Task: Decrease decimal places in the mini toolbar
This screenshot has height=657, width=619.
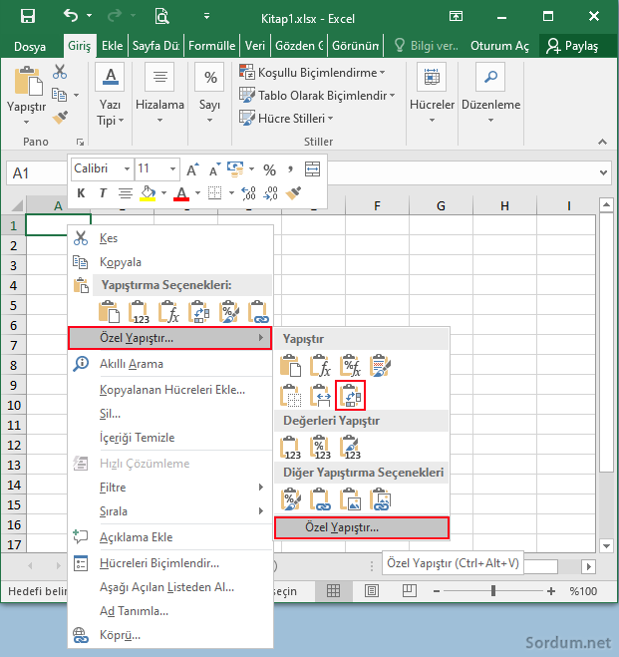Action: (x=270, y=193)
